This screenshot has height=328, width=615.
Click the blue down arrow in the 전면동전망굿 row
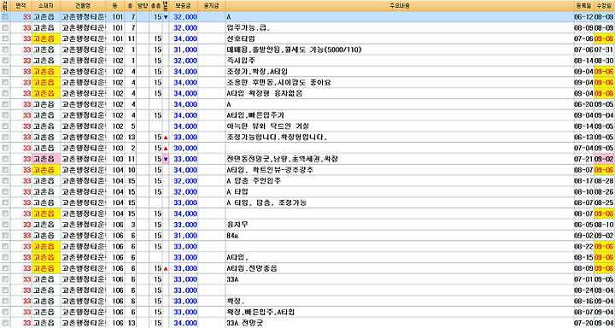[166, 159]
